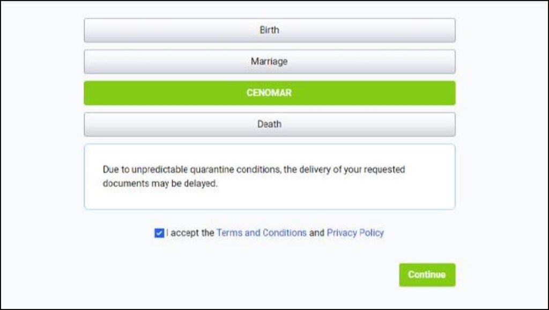Click the 'I accept the' label text
Viewport: 549px width, 310px height.
coord(190,233)
